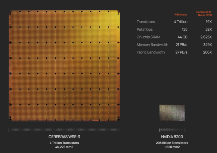Click the '2,625X' comparison value

(206, 37)
